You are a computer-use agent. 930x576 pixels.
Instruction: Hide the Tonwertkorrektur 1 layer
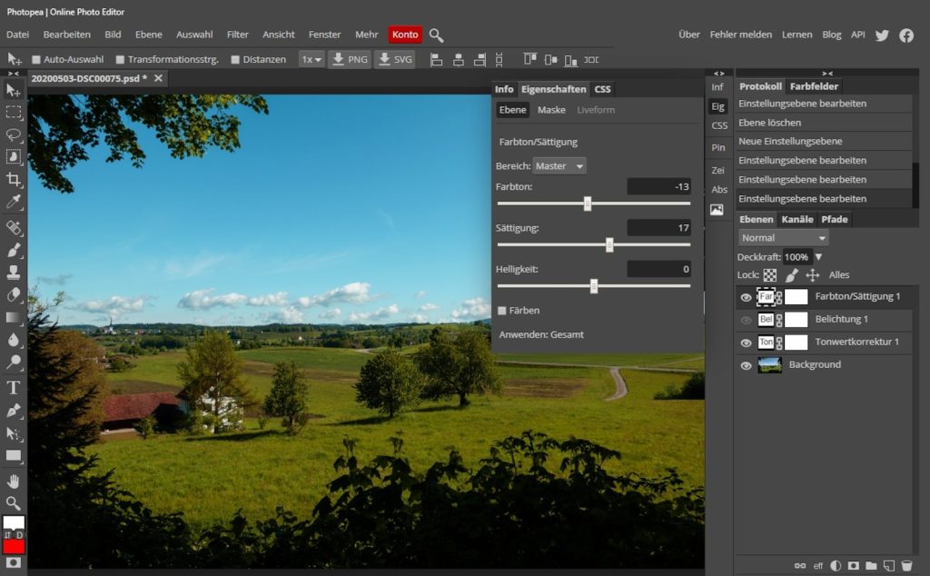pyautogui.click(x=745, y=343)
